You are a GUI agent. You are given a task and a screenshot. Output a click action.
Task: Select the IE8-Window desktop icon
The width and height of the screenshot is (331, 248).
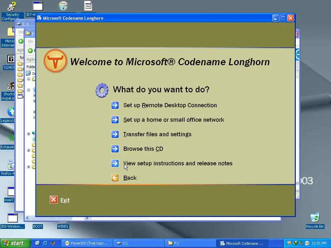(13, 221)
